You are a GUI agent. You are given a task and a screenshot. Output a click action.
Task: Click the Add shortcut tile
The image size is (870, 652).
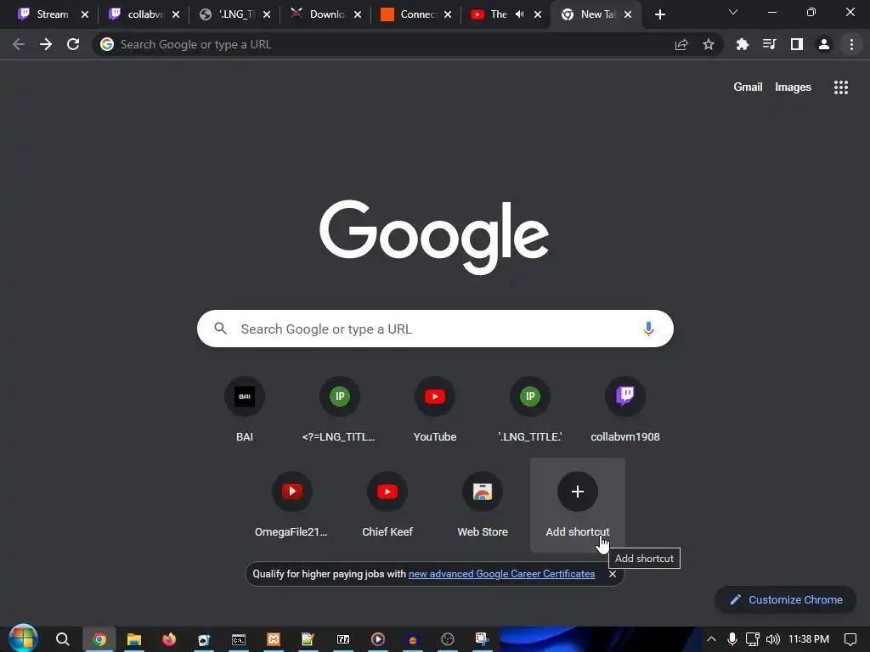(578, 504)
